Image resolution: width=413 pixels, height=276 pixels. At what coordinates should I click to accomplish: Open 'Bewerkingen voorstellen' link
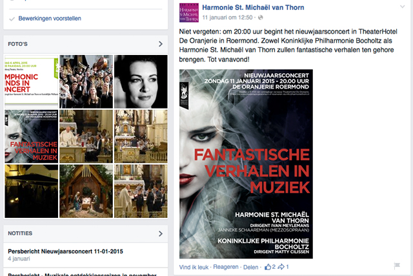(50, 19)
